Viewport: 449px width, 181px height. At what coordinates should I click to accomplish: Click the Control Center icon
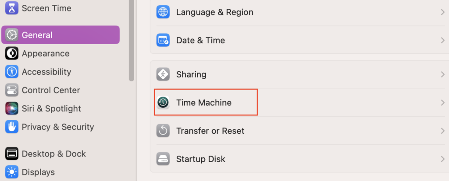click(12, 90)
